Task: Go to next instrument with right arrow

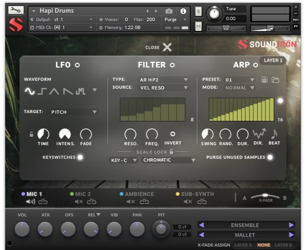Action: (156, 11)
